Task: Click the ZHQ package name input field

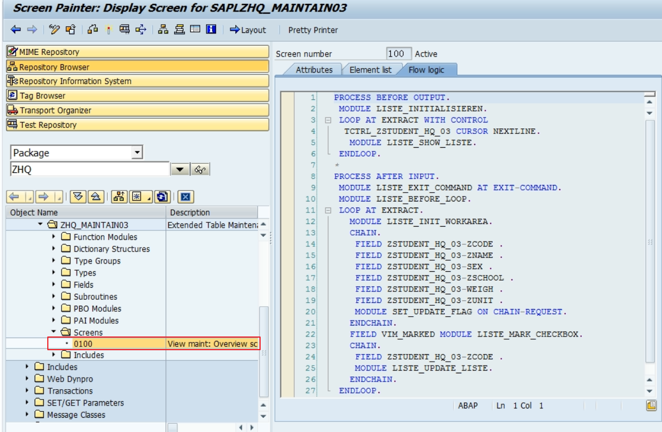Action: [90, 170]
